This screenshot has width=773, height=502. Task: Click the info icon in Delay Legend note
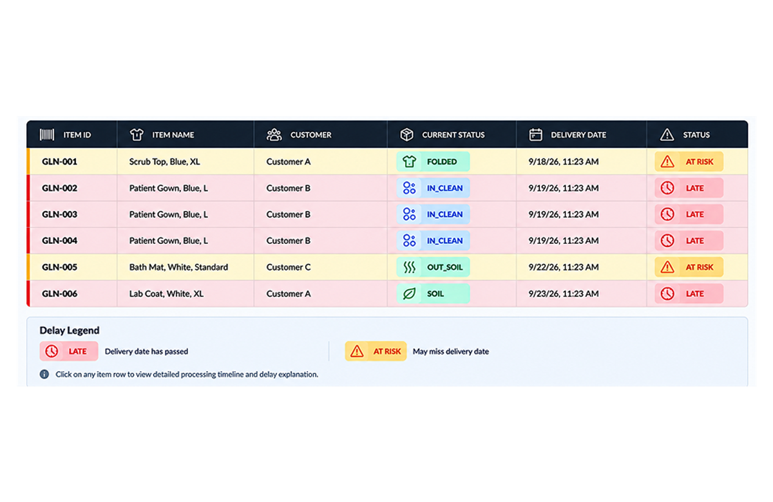44,374
